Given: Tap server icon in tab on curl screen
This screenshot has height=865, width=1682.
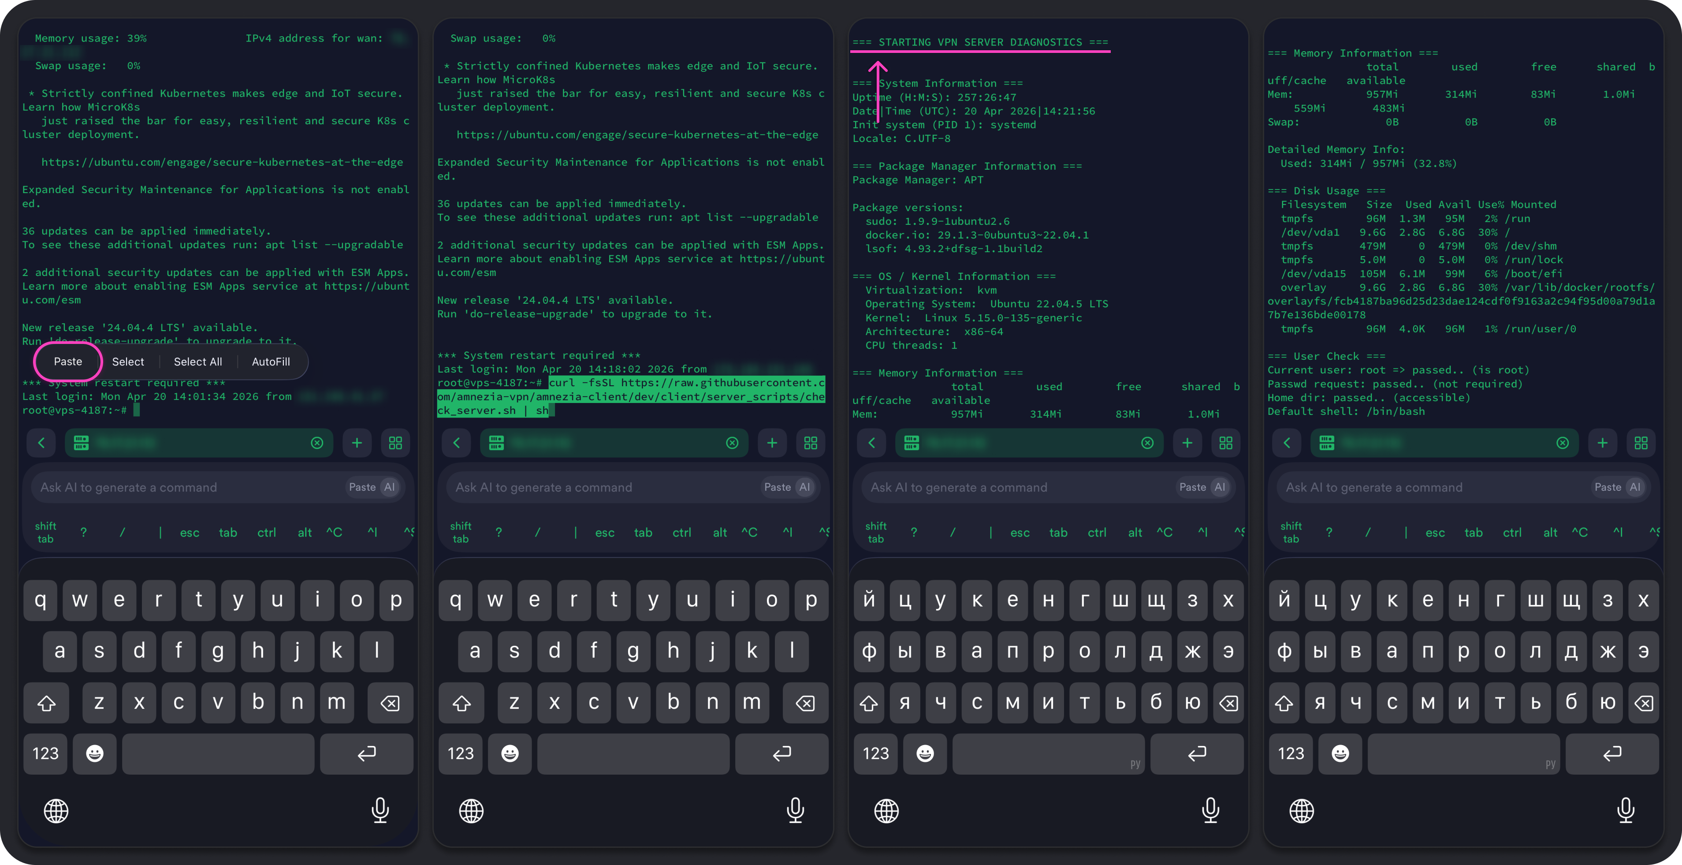Looking at the screenshot, I should (496, 443).
